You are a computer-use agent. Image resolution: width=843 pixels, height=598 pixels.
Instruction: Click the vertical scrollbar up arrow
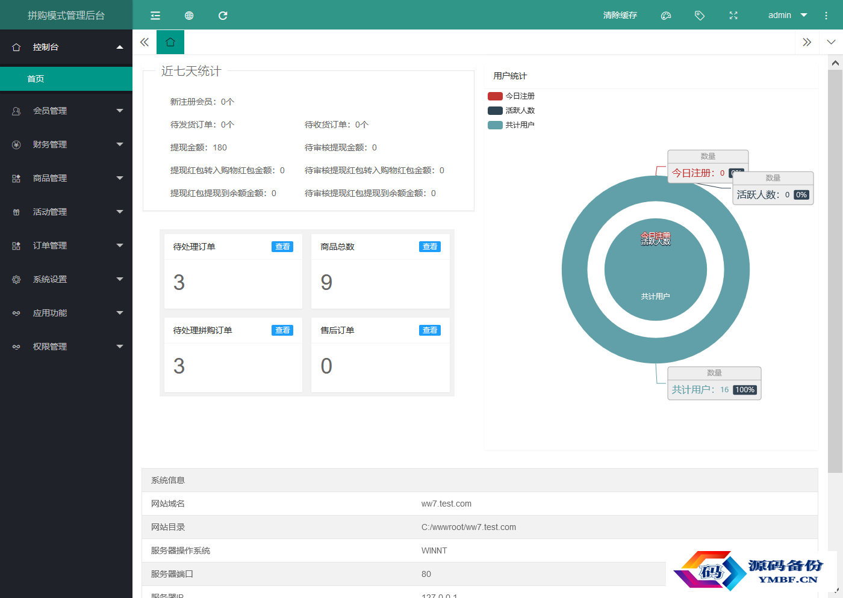[835, 63]
